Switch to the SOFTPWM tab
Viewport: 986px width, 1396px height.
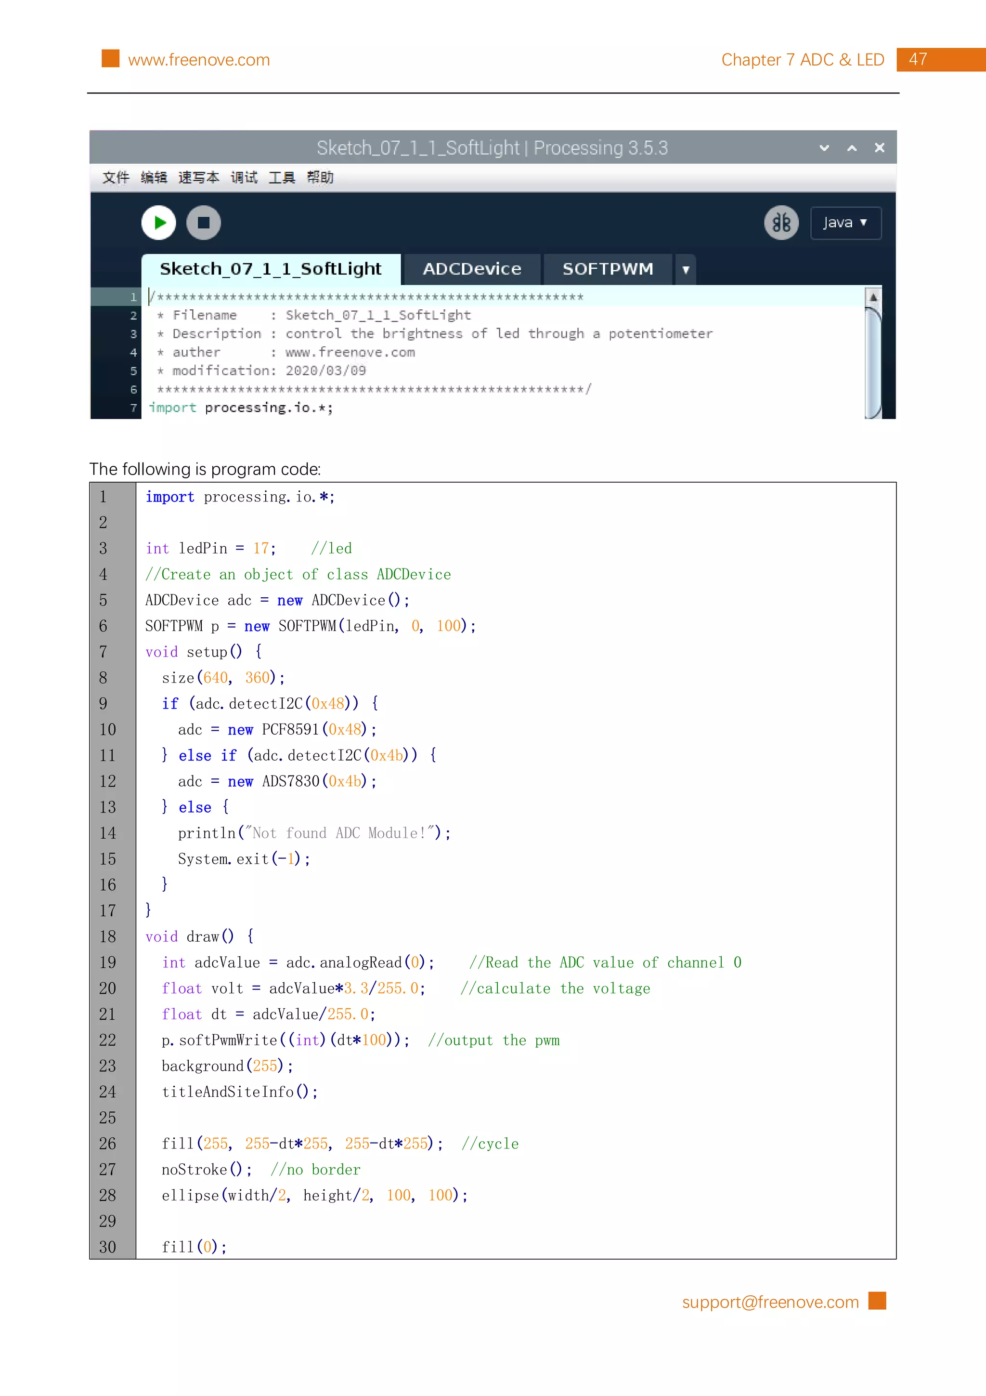point(608,269)
